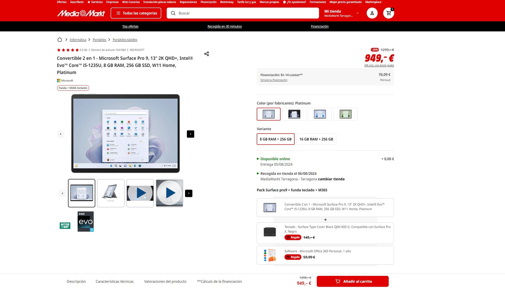Go to Portátiles táctiles breadcrumb

(125, 39)
